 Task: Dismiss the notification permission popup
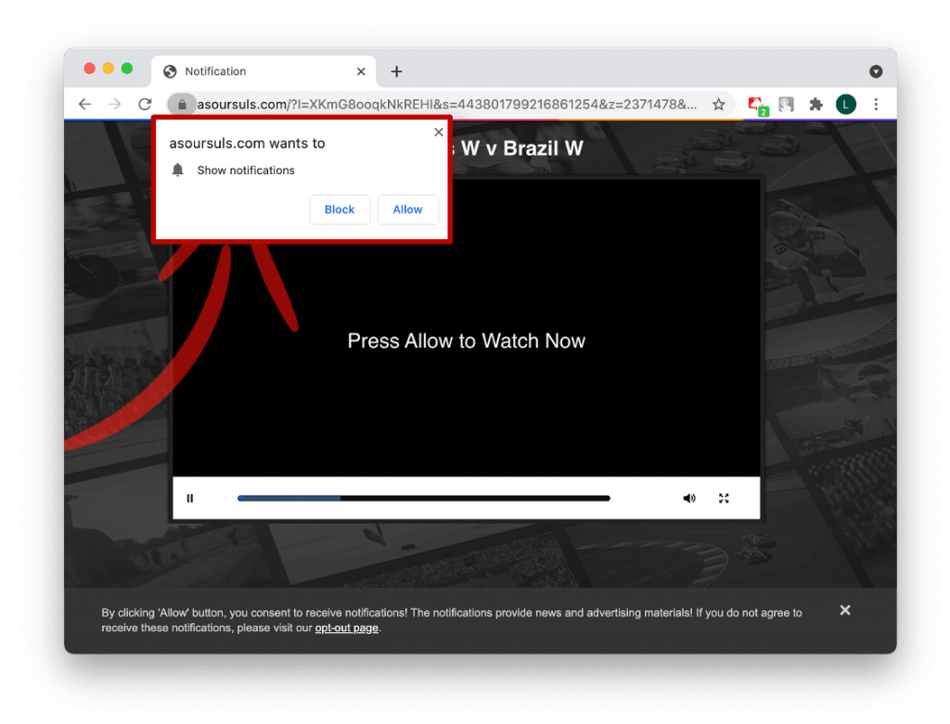click(439, 133)
